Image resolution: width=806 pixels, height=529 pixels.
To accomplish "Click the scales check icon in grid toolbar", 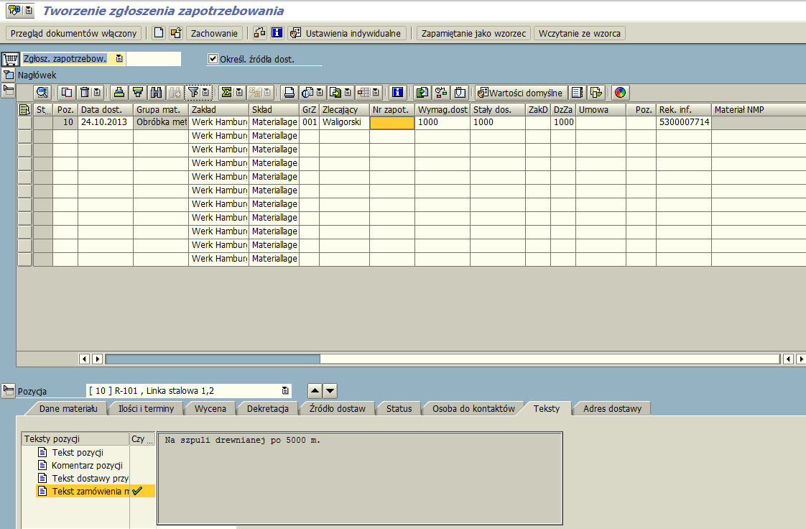I will tap(441, 93).
